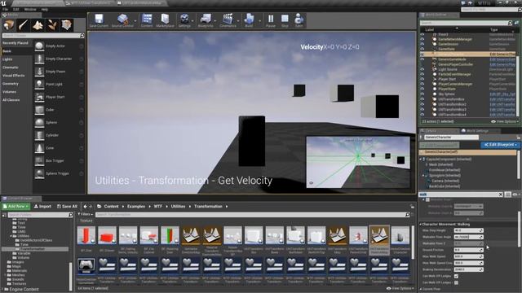Select Cube in the Modes panel

point(59,110)
